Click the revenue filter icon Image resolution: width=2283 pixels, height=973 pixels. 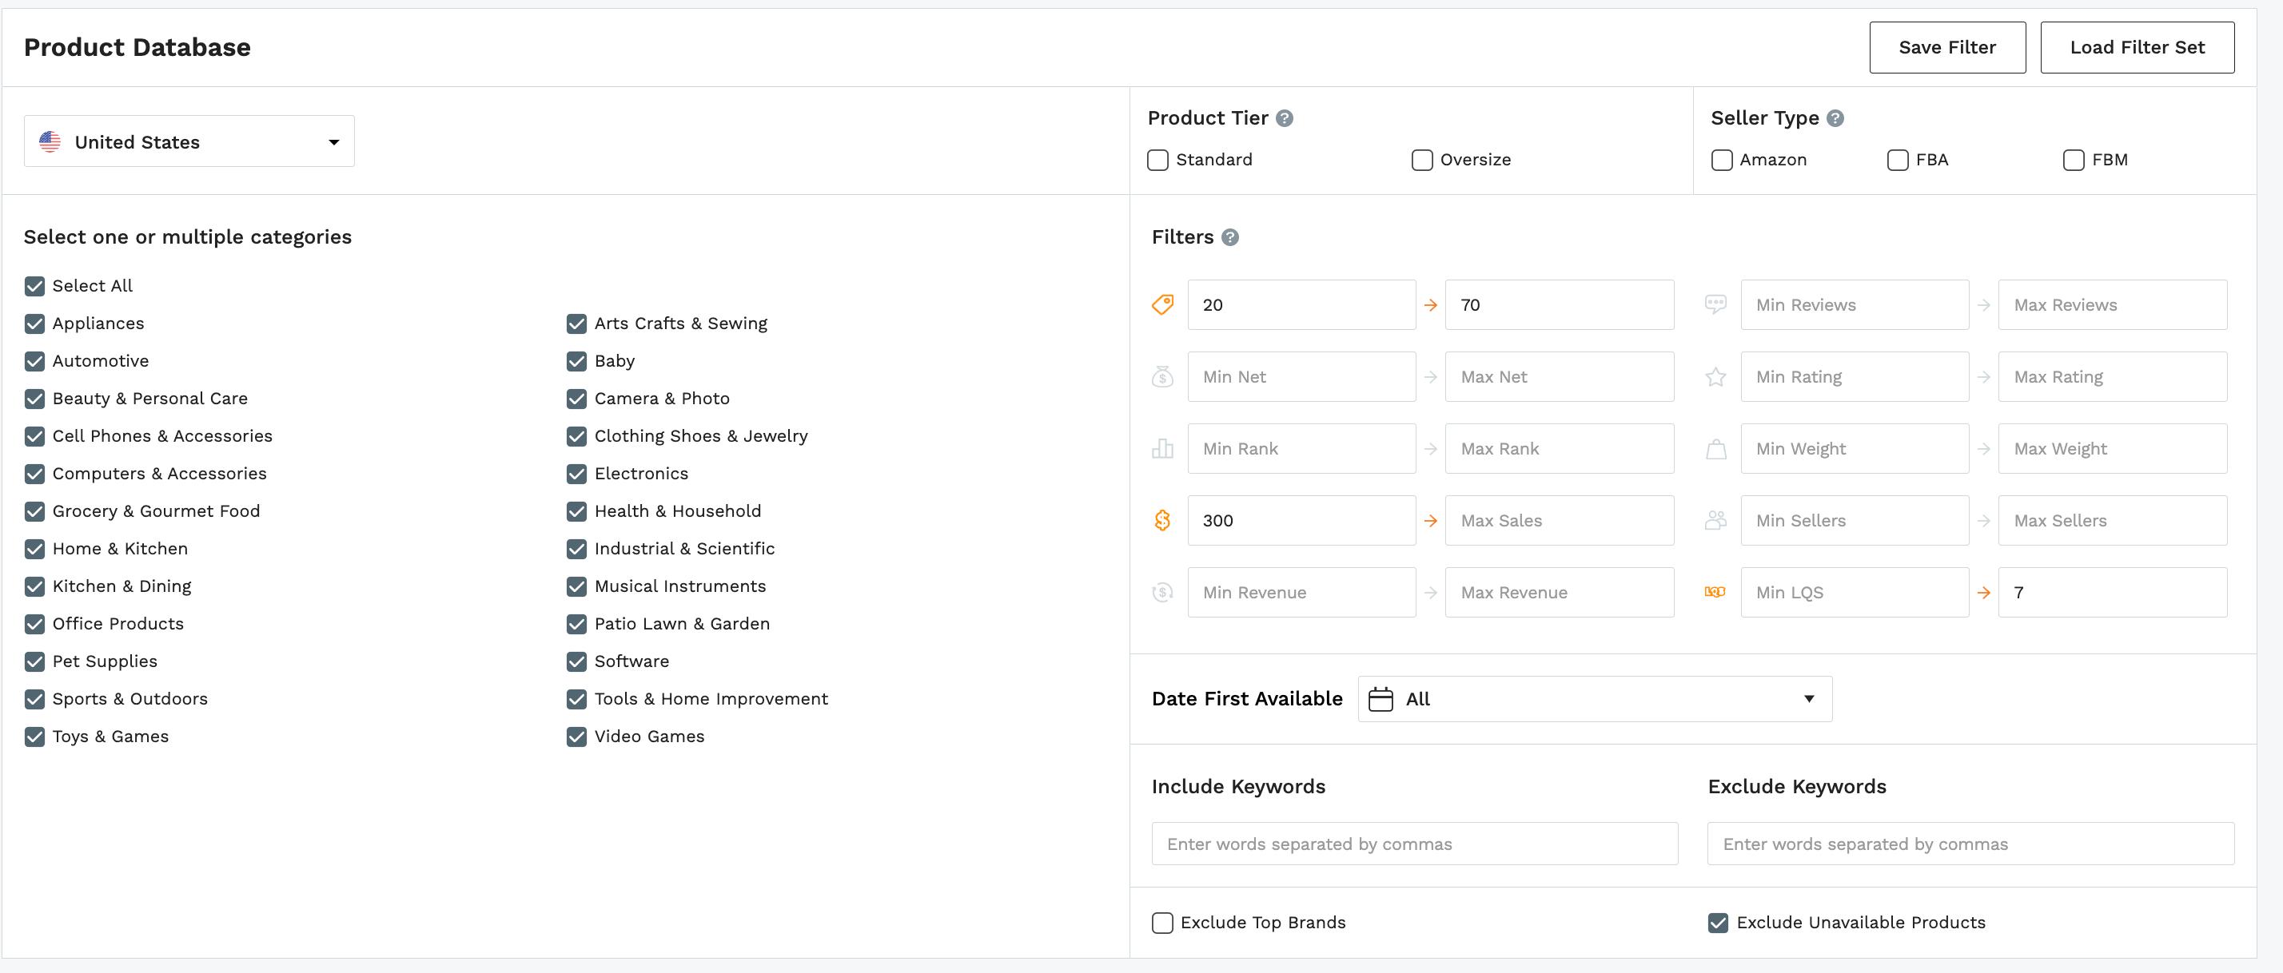pyautogui.click(x=1163, y=592)
